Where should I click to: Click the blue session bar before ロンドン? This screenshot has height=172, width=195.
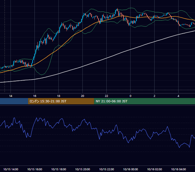pyautogui.click(x=14, y=101)
